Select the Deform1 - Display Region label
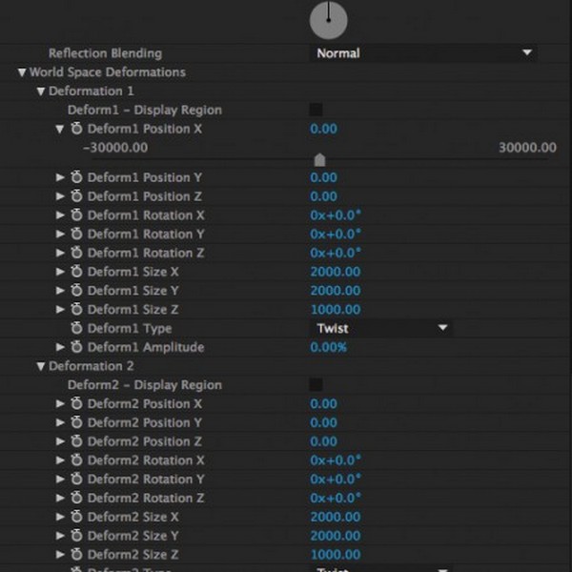This screenshot has width=572, height=572. (x=145, y=110)
